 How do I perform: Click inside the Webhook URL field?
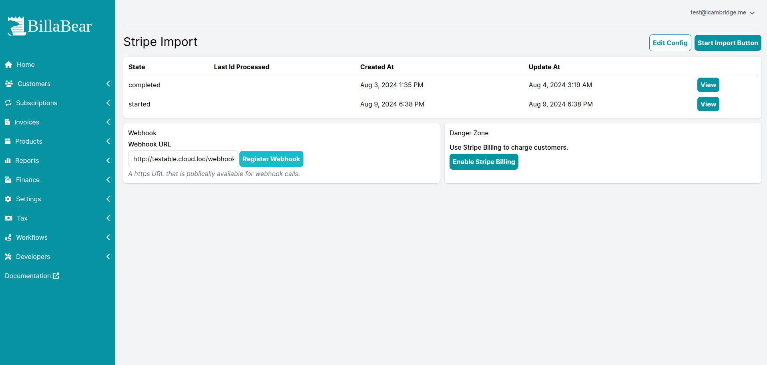[x=183, y=159]
